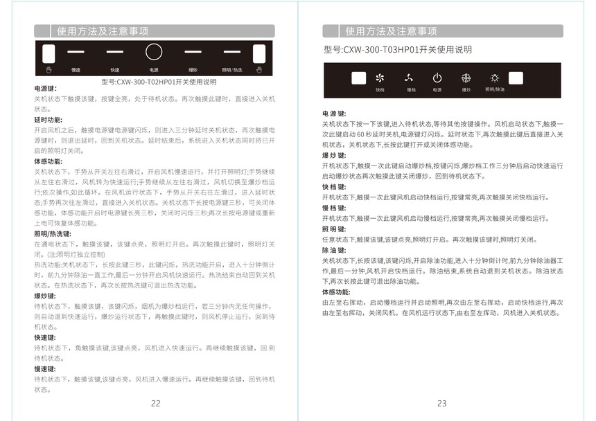The image size is (596, 421).
Task: Click the left hand gesture icon on T02 panel
Action: pyautogui.click(x=49, y=70)
